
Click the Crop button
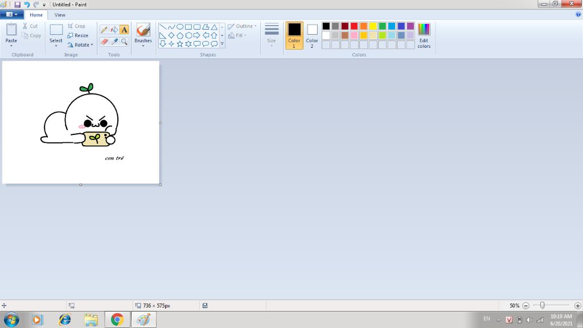click(x=77, y=26)
